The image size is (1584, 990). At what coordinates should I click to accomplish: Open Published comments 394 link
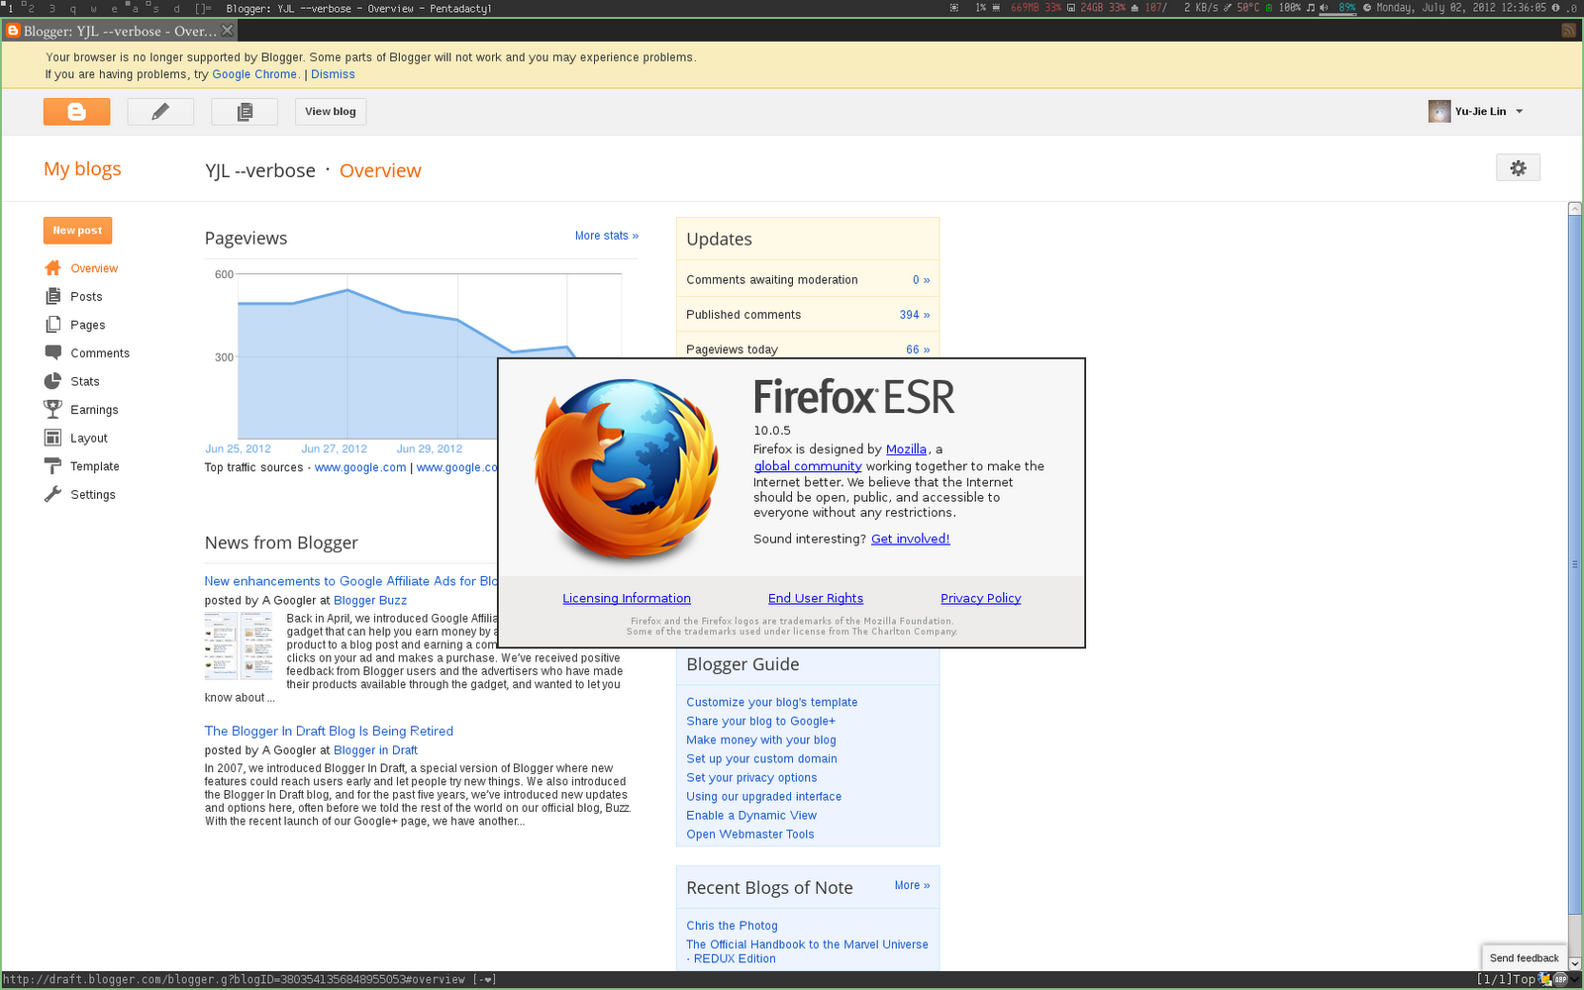click(x=915, y=315)
